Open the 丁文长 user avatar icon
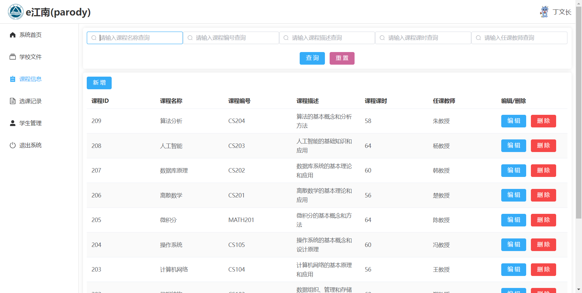The width and height of the screenshot is (582, 293). pos(544,12)
